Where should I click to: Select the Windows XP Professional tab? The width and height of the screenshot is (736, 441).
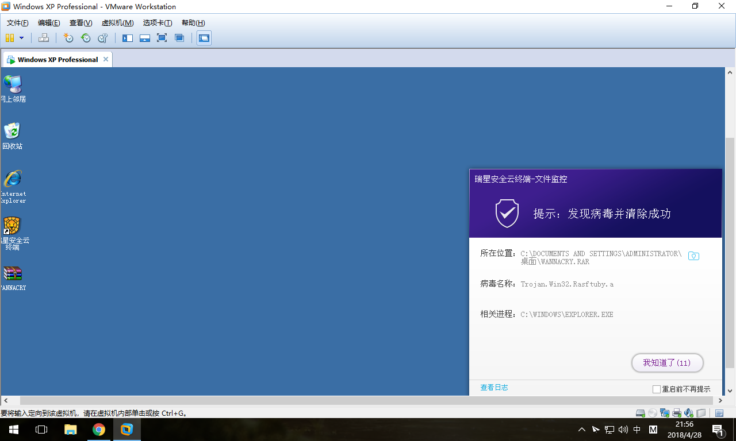[57, 60]
